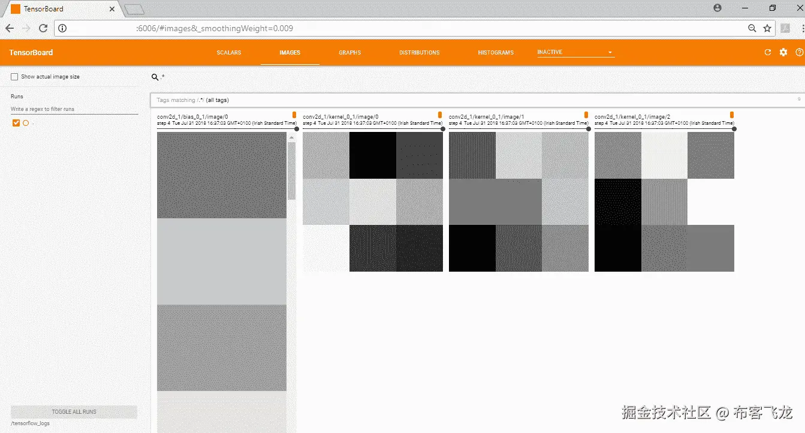Click orange run marker on bias_0_1/image/0
805x433 pixels.
point(294,115)
